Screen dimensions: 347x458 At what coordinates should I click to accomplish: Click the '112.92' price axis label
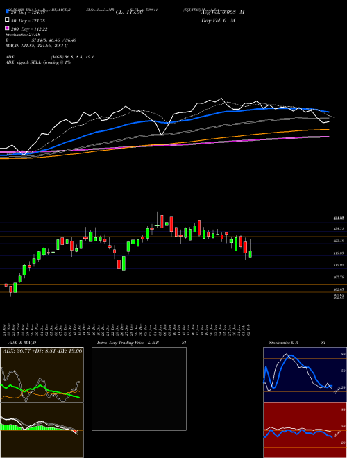339,265
